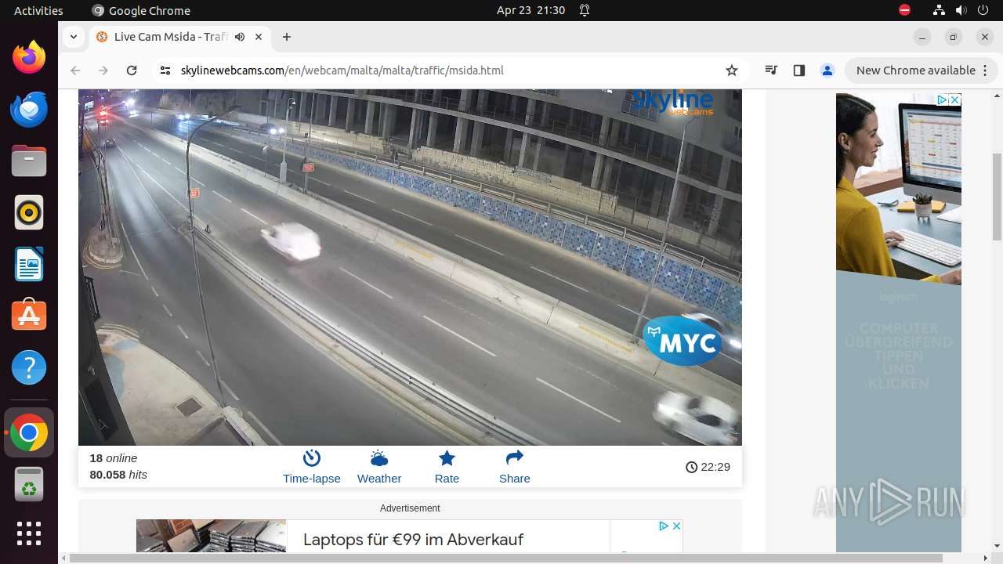The image size is (1003, 564).
Task: Open the Time-lapse view
Action: point(312,468)
